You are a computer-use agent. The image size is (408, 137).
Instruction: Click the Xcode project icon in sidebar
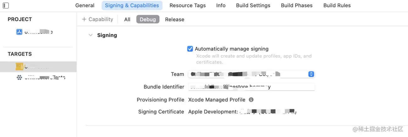click(19, 32)
